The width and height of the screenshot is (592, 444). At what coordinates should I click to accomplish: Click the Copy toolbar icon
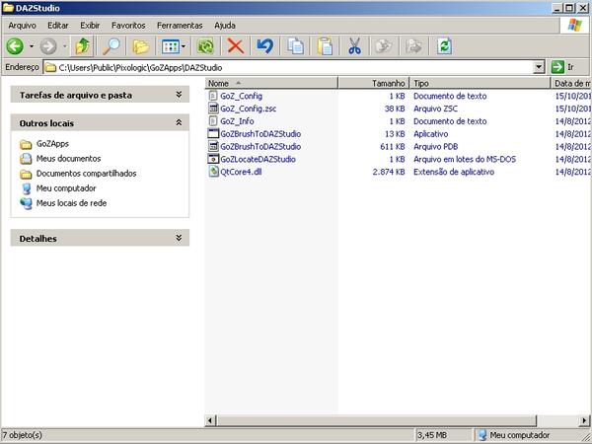point(295,46)
